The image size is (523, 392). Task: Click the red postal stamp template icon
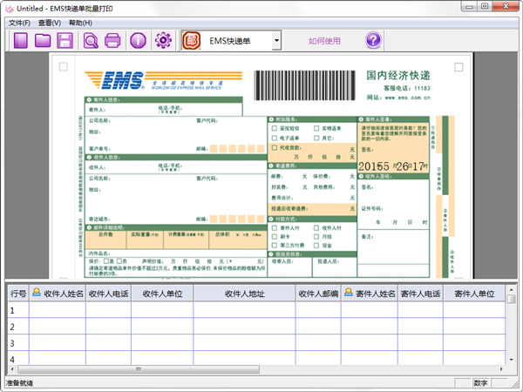tap(192, 41)
